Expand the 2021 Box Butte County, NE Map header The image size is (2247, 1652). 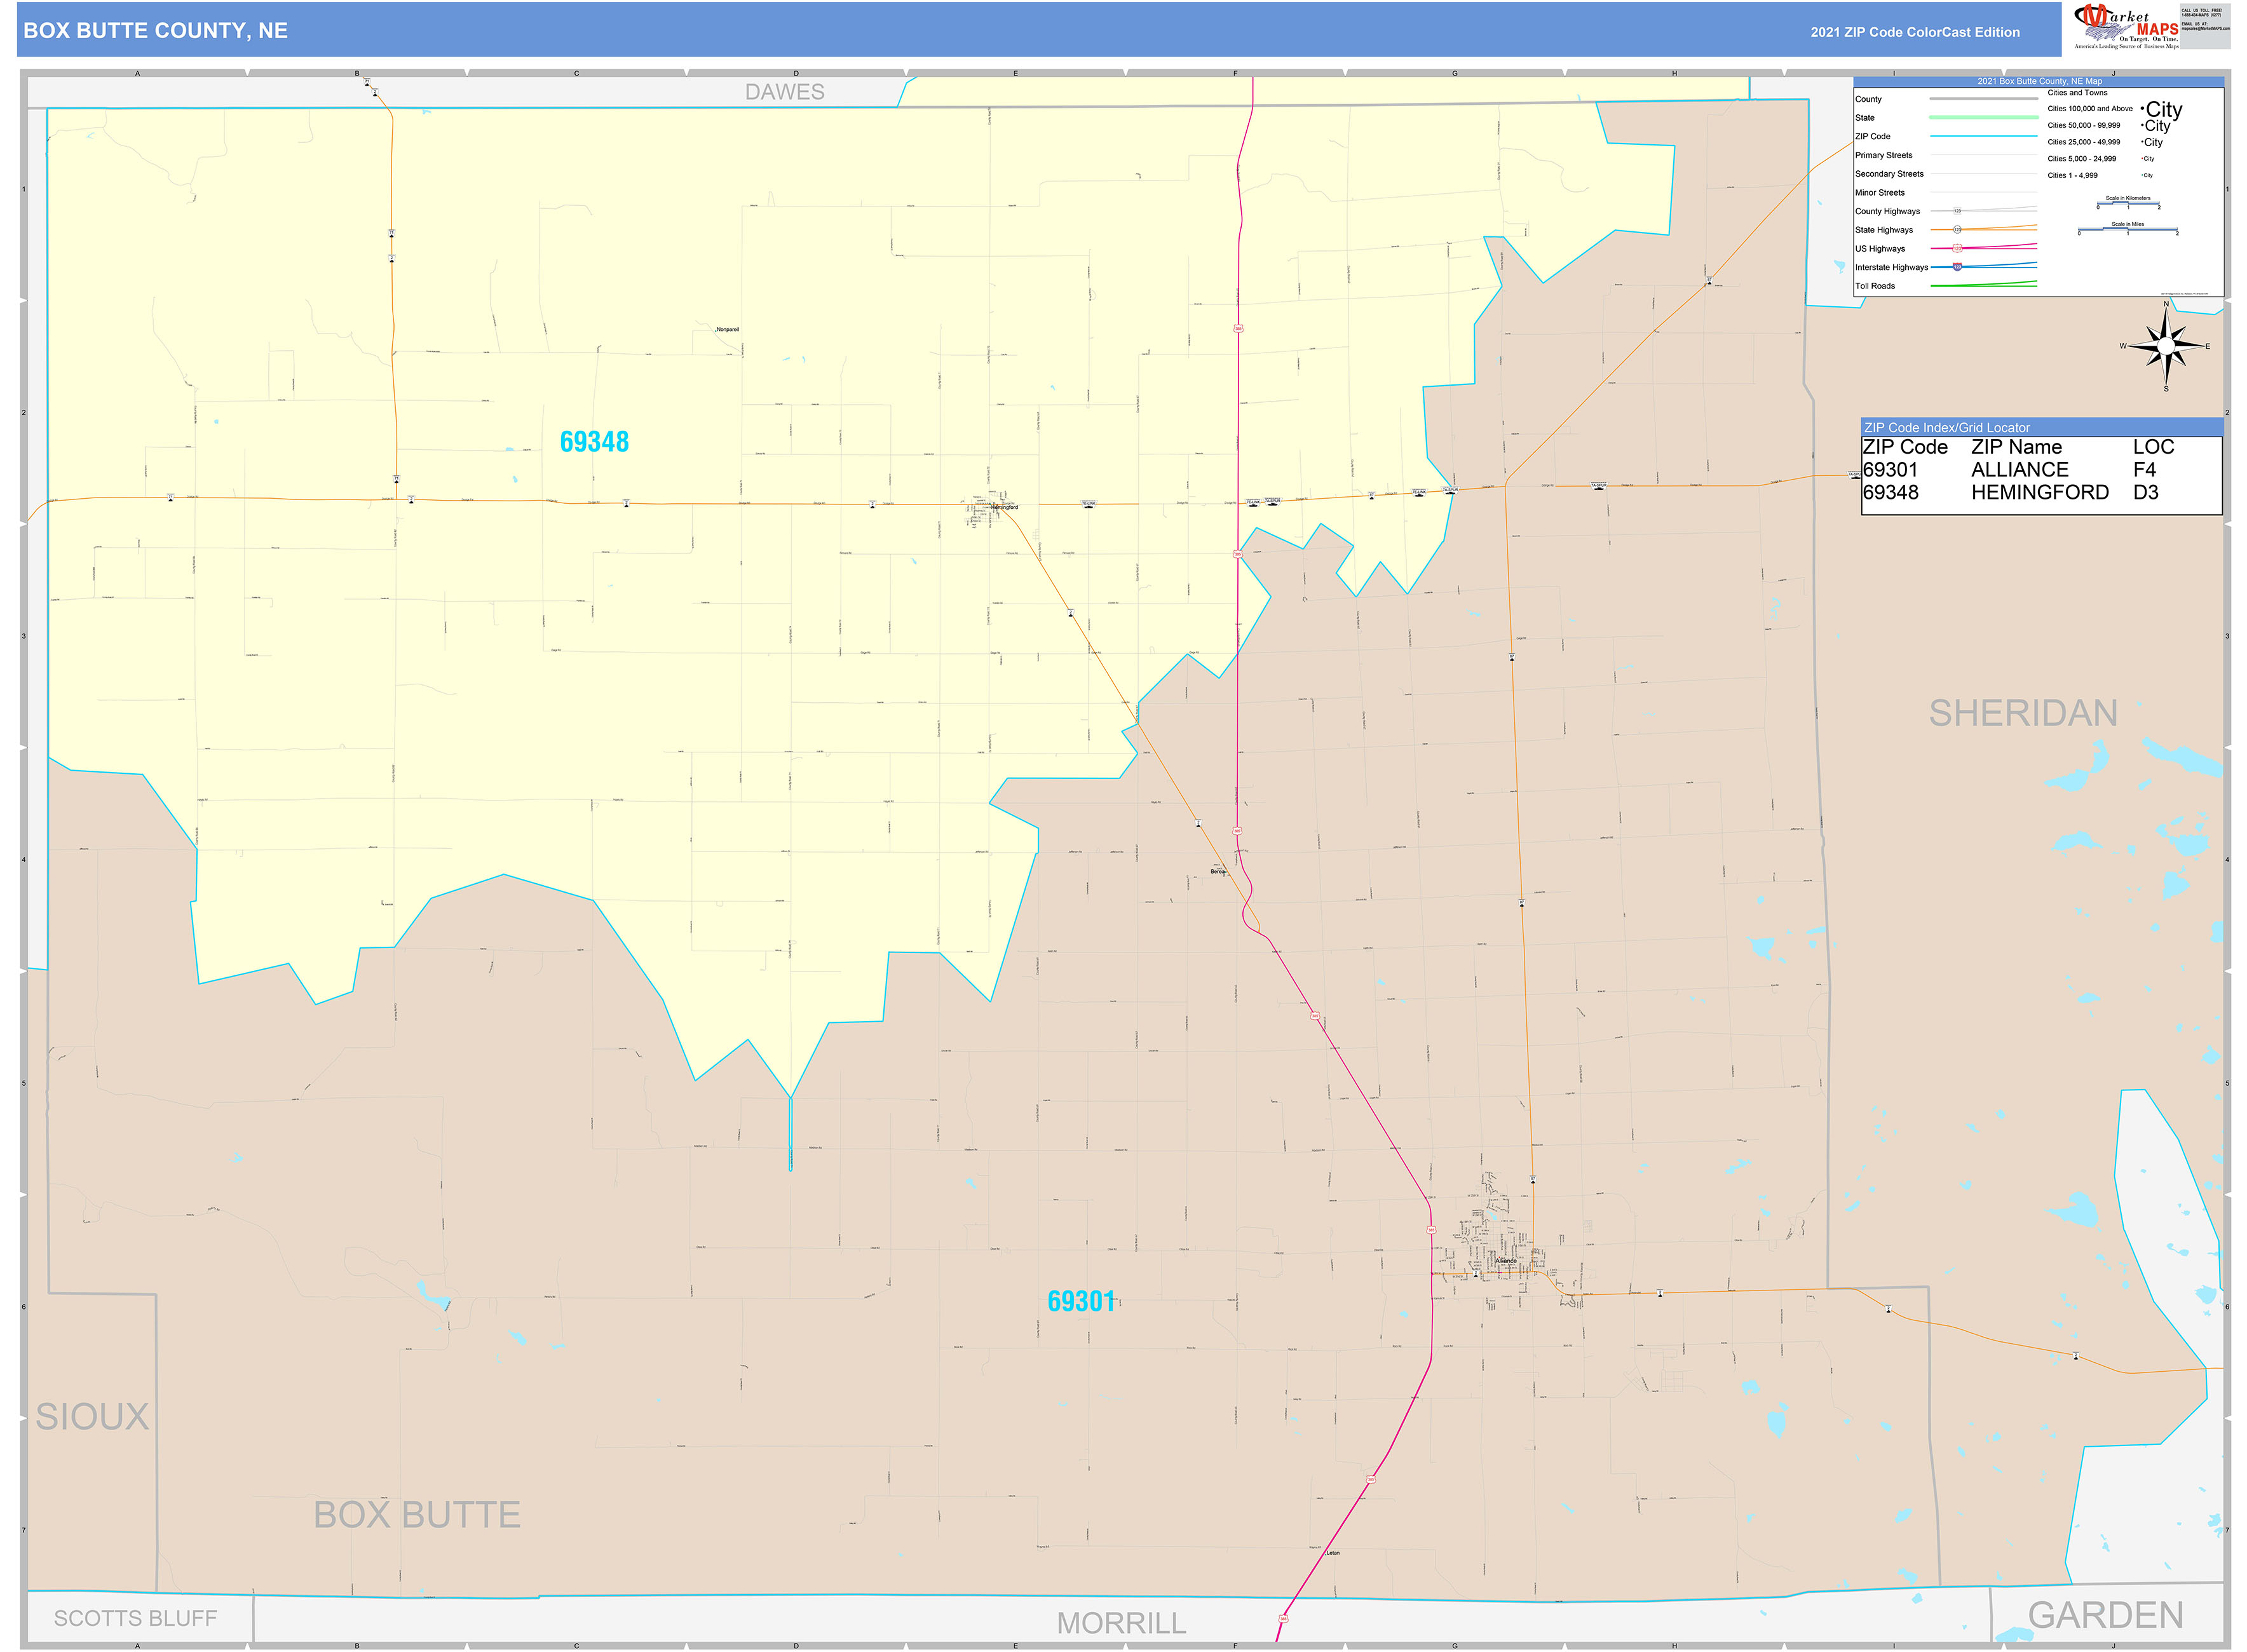tap(2040, 81)
